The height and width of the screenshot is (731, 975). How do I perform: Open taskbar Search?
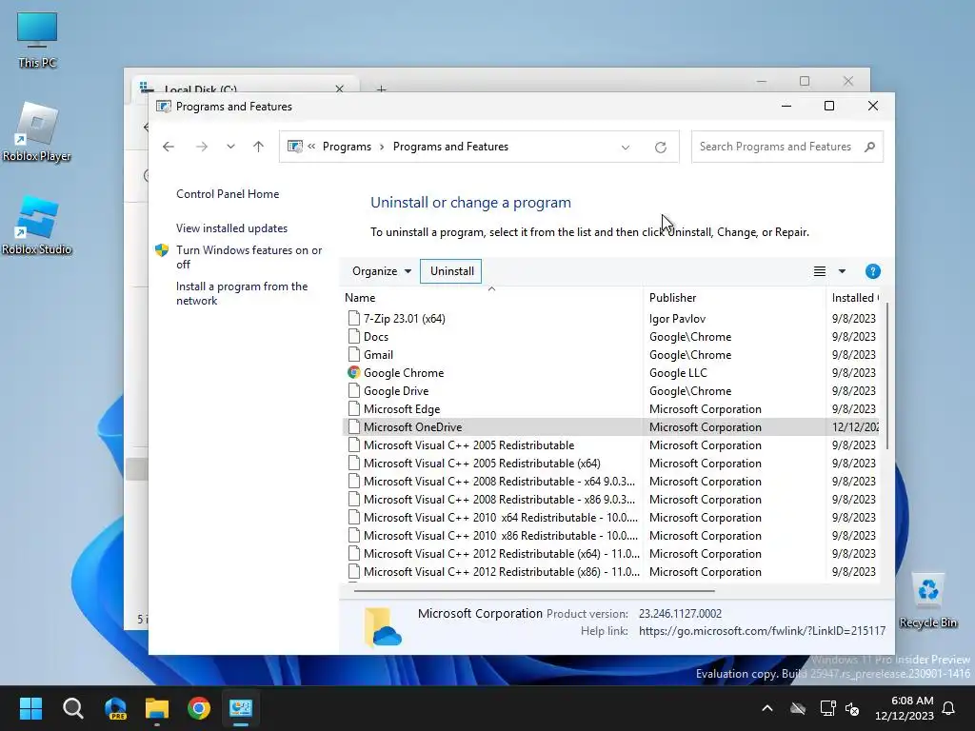72,708
